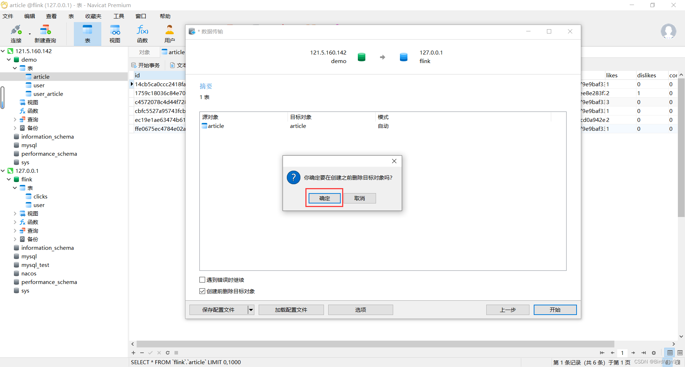Click the Save Profile button

(x=218, y=310)
